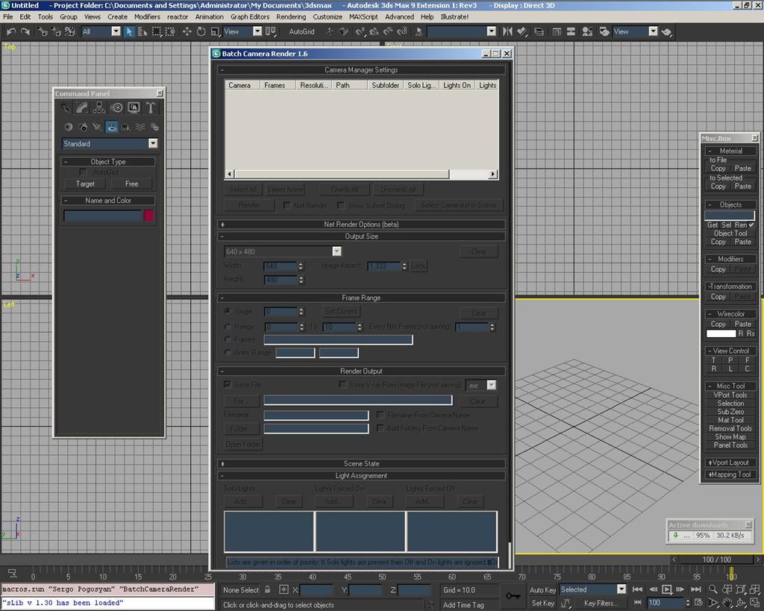Activate the Select Object arrow tool
This screenshot has width=764, height=611.
tap(129, 31)
